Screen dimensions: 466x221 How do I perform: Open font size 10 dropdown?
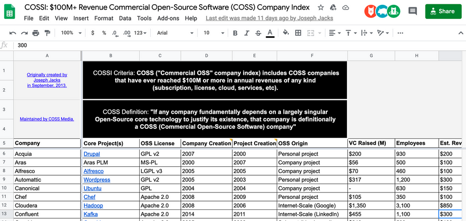pyautogui.click(x=213, y=33)
